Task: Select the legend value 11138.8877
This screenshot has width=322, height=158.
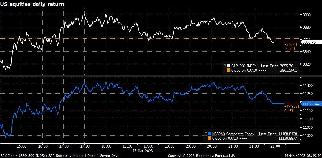Action: click(287, 138)
